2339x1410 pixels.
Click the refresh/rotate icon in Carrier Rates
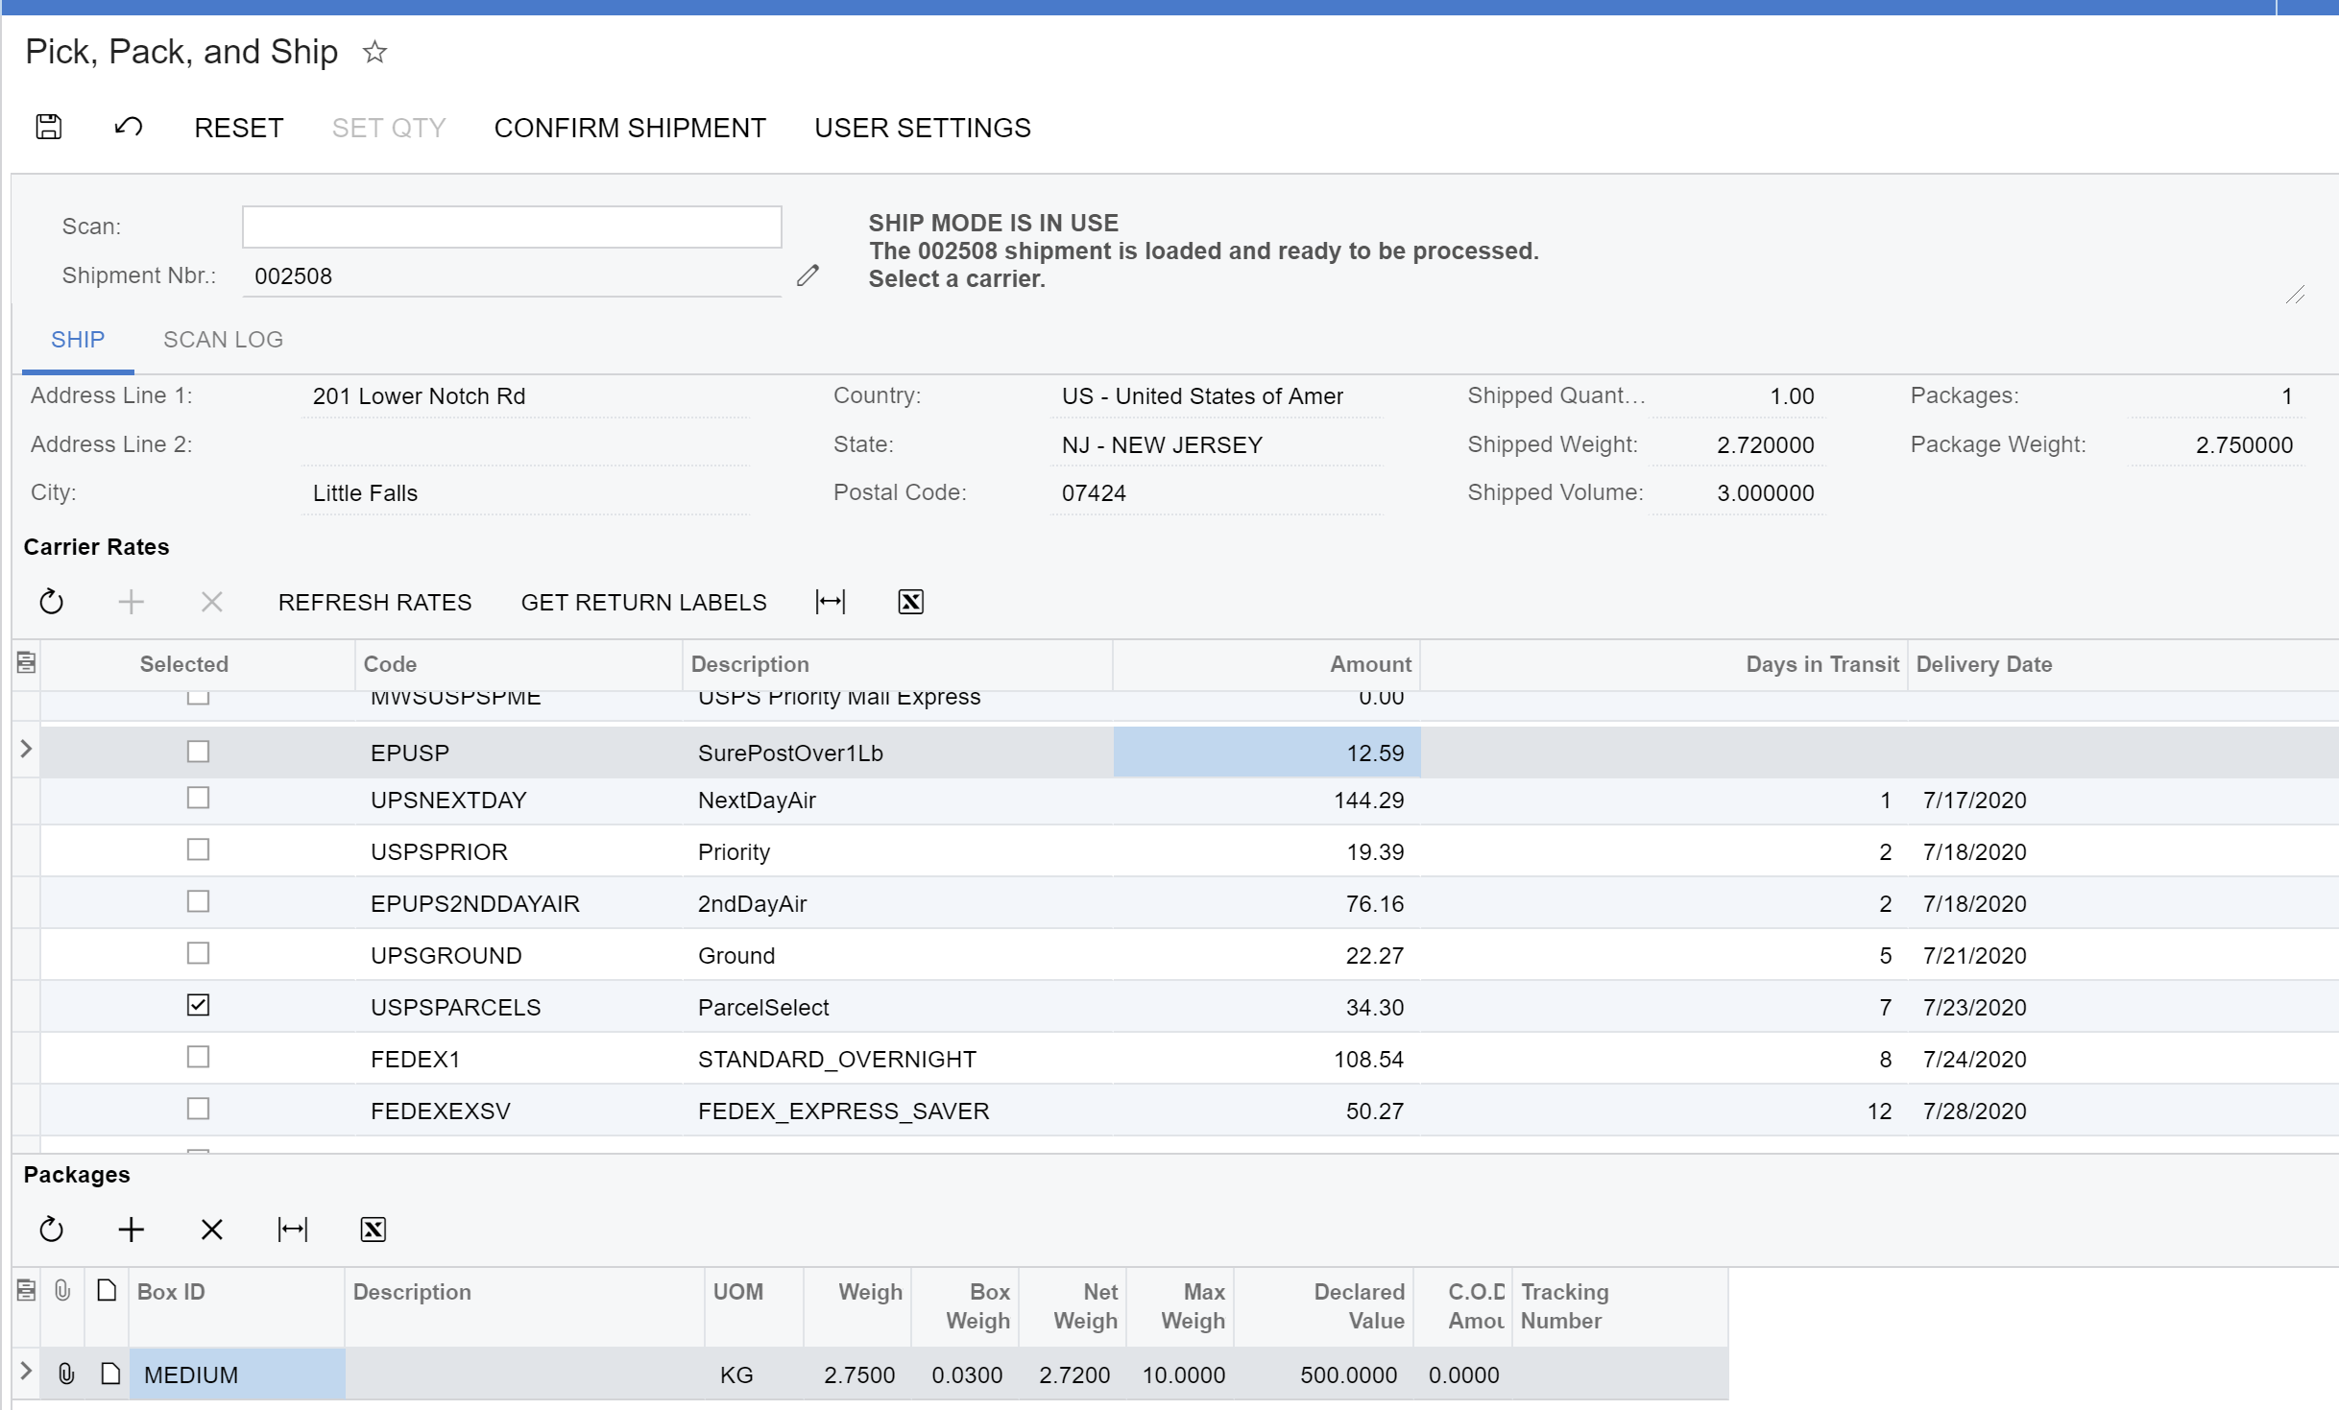(52, 602)
